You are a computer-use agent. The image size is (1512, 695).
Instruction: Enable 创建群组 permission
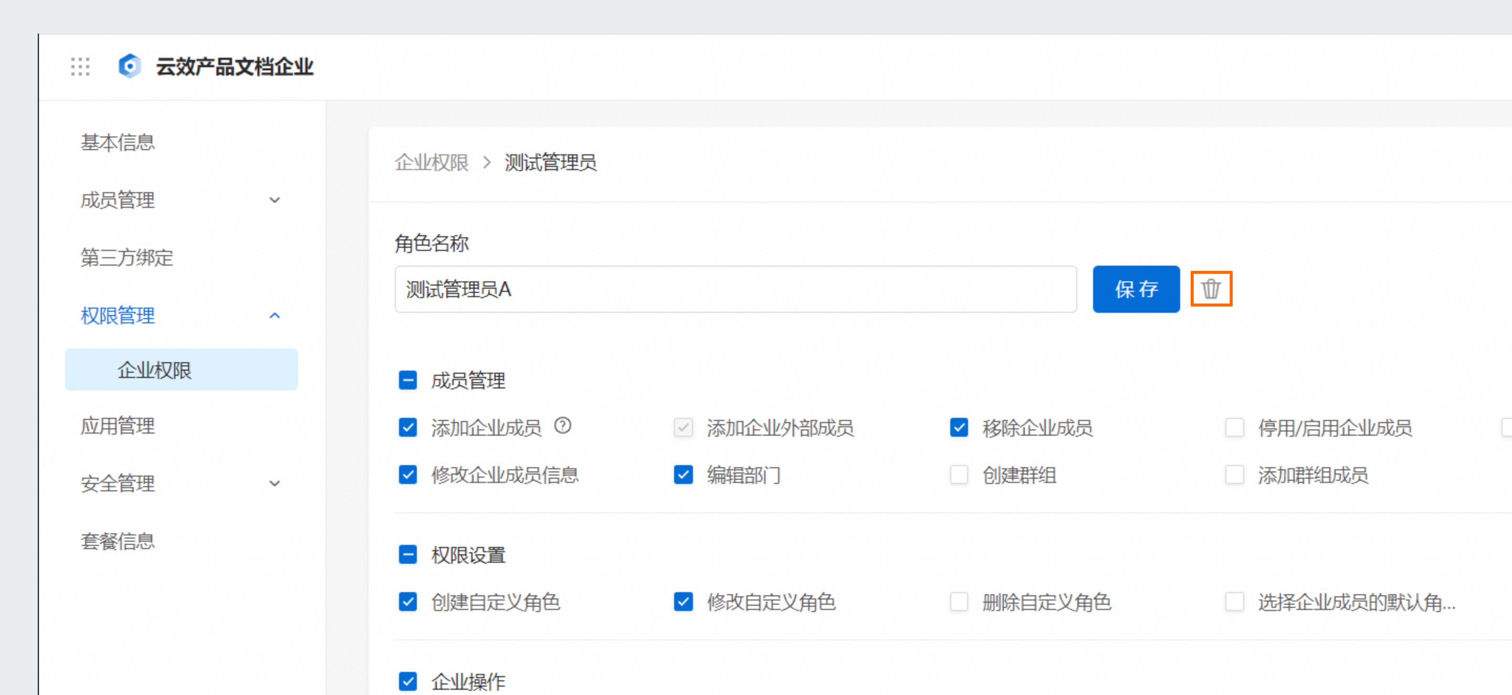click(959, 475)
